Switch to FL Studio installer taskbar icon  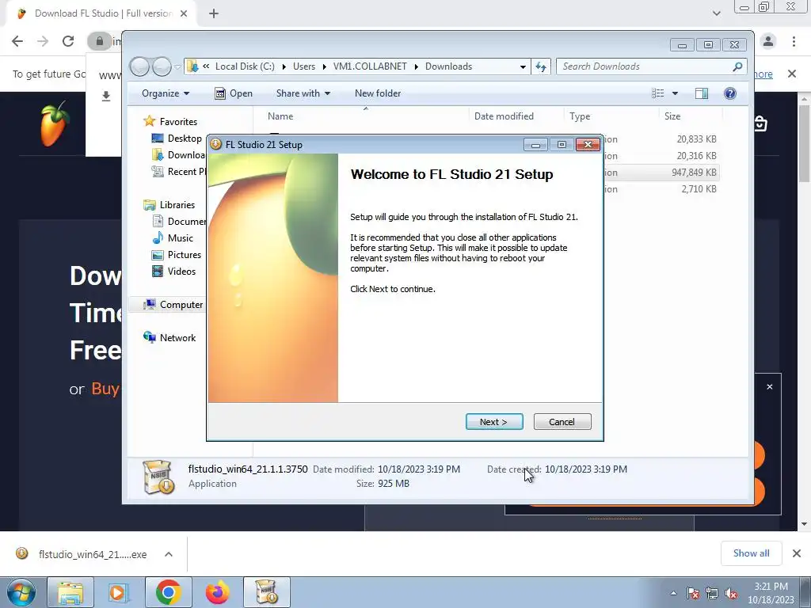point(266,592)
